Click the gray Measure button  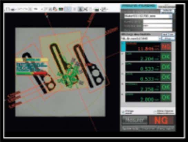135,120
